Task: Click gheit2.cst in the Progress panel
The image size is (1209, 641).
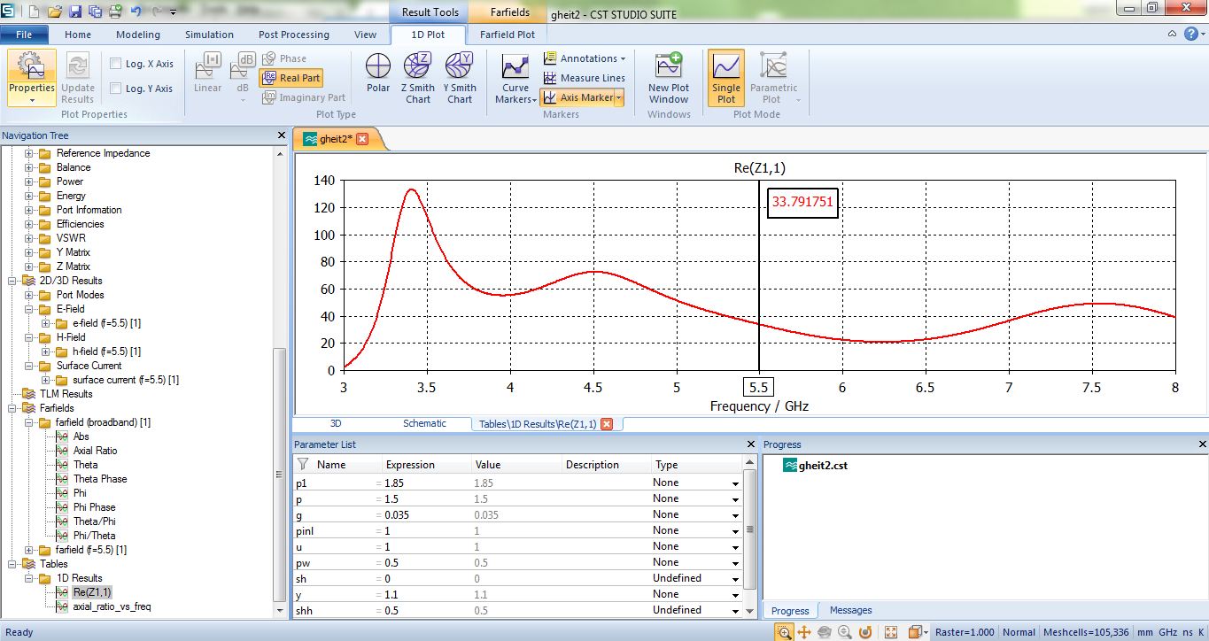Action: coord(815,465)
